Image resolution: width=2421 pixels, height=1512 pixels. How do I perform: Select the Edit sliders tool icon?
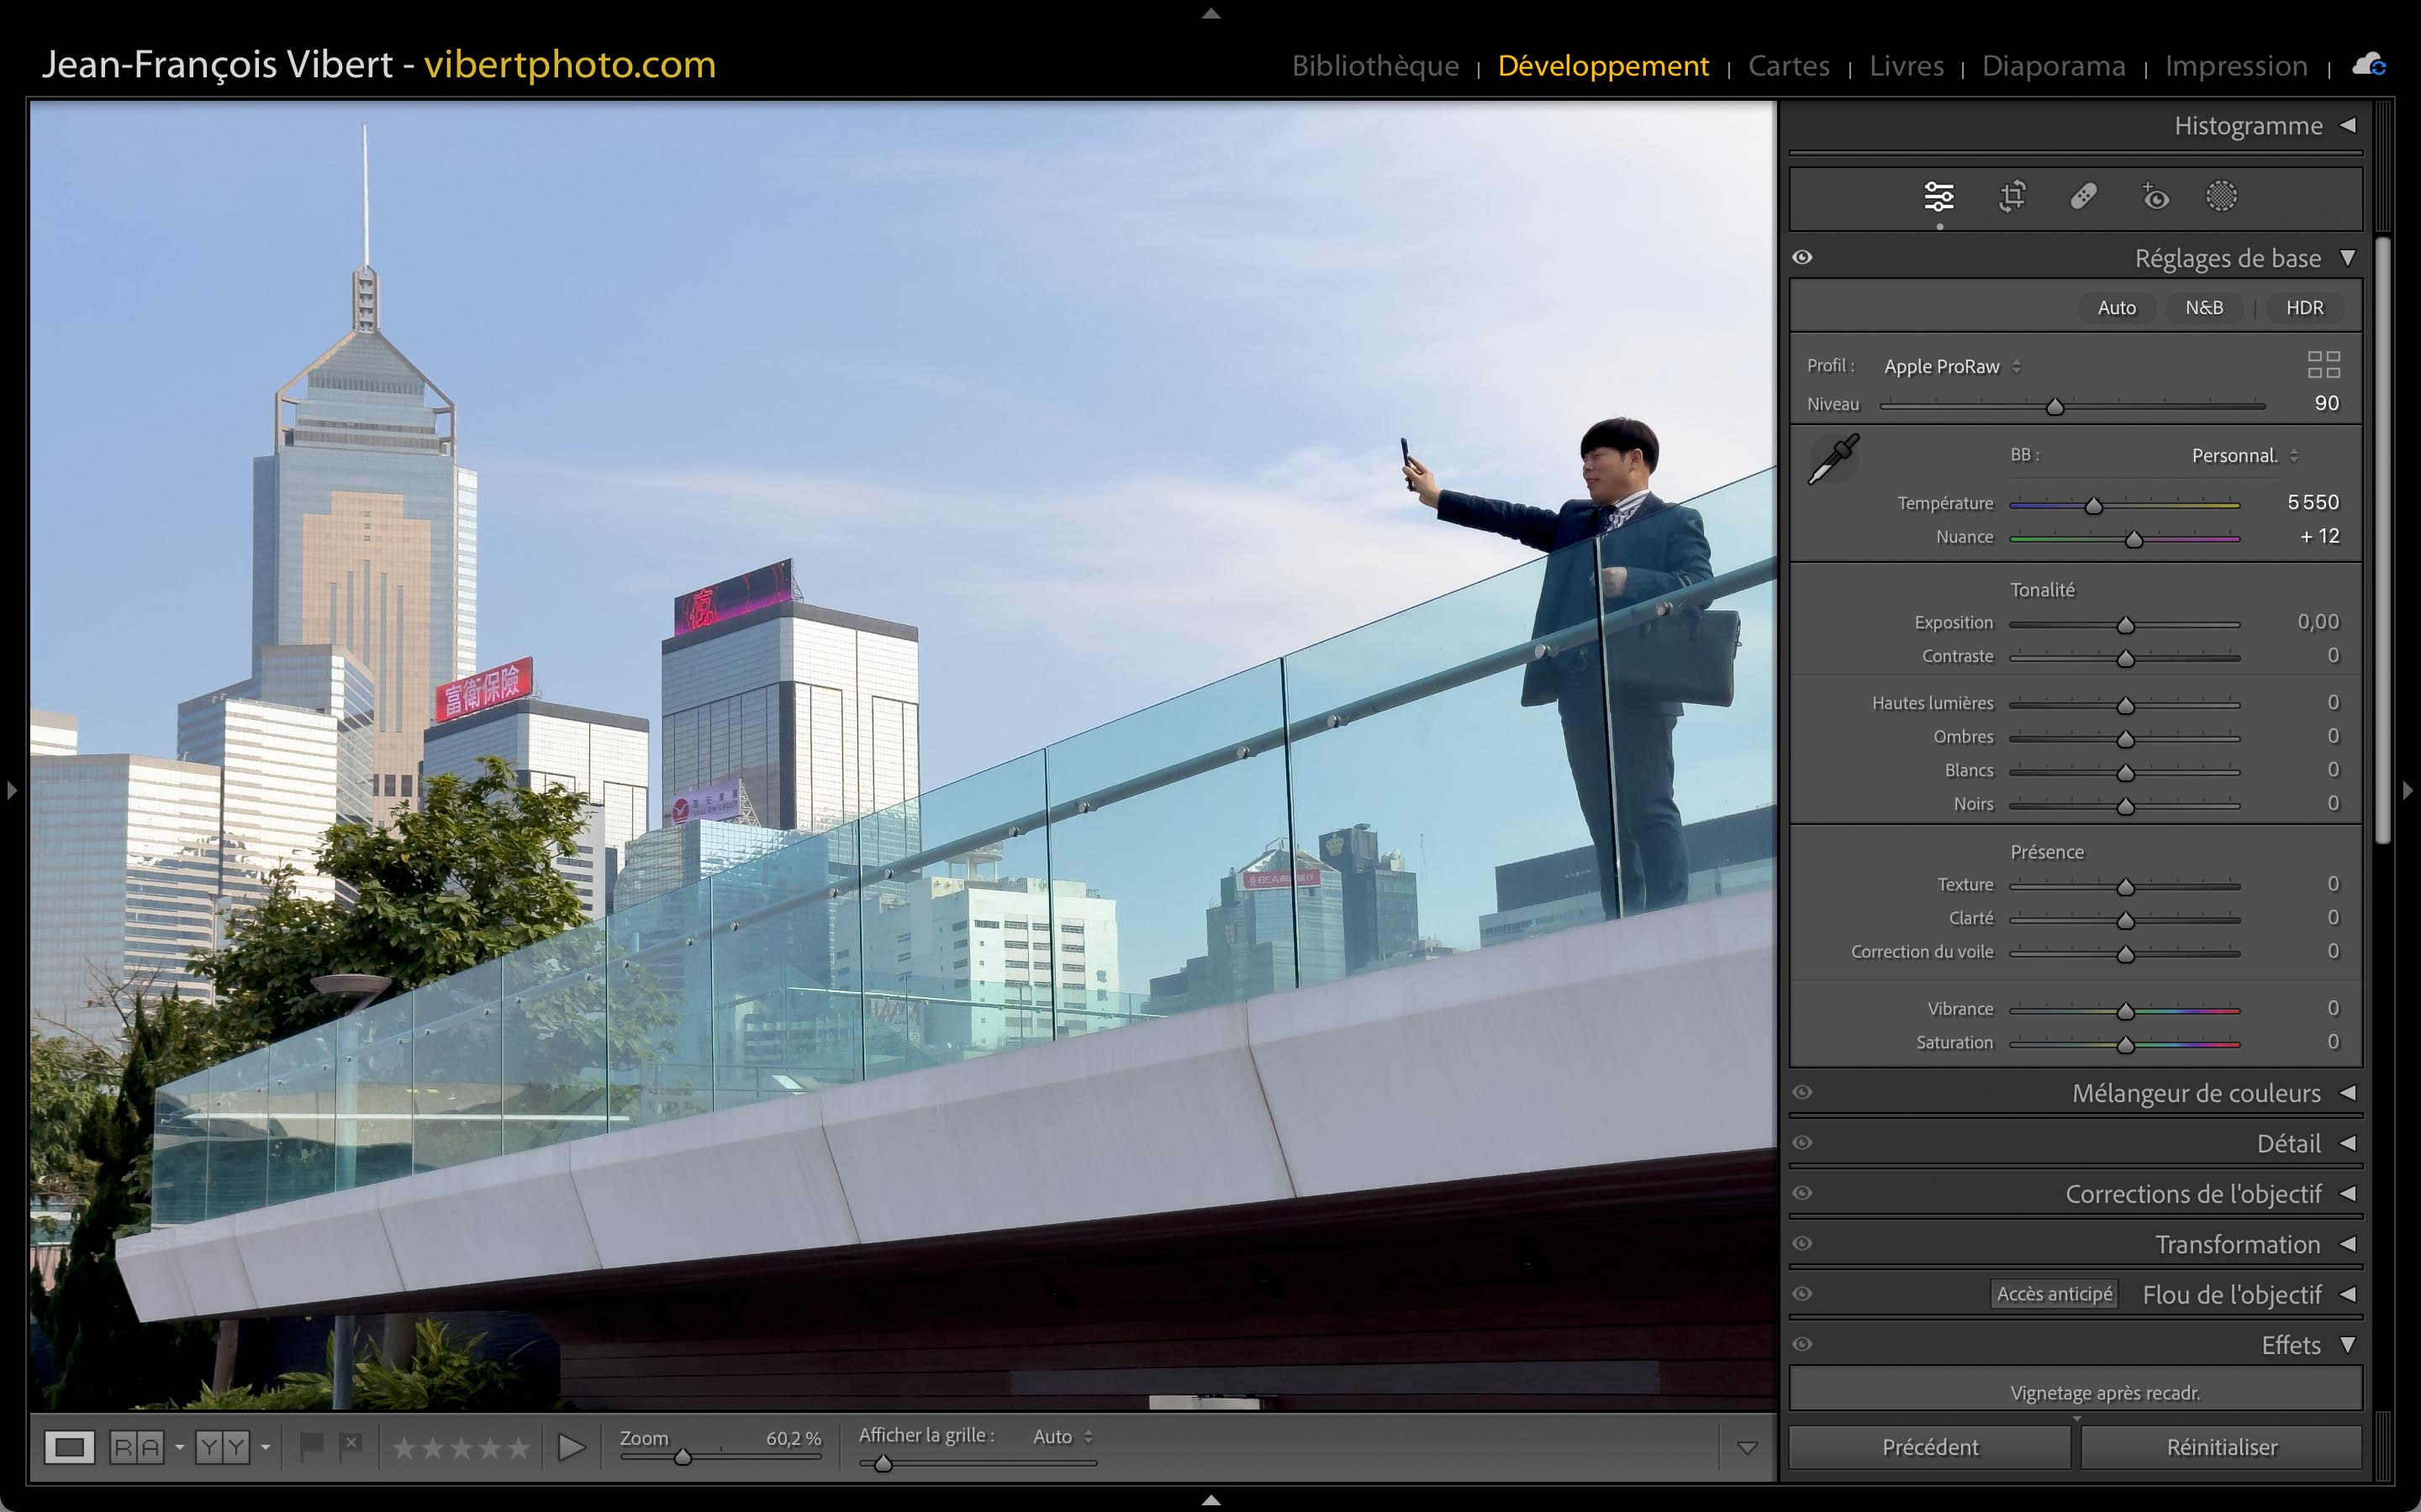1938,196
